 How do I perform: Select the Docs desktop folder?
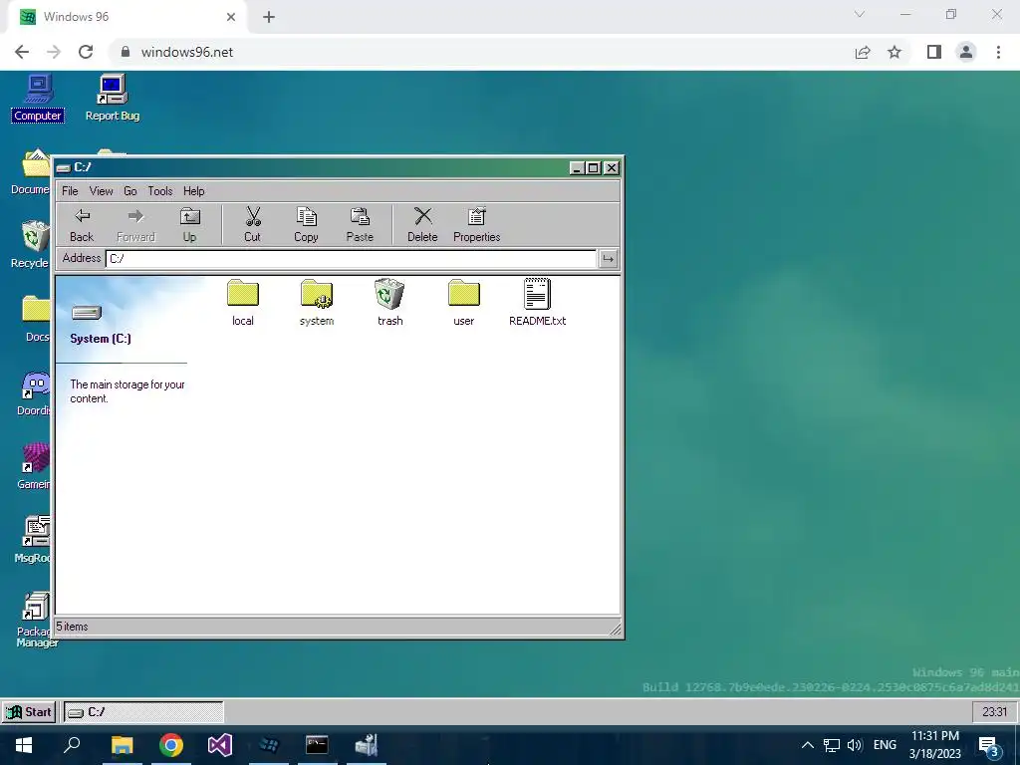tap(36, 319)
